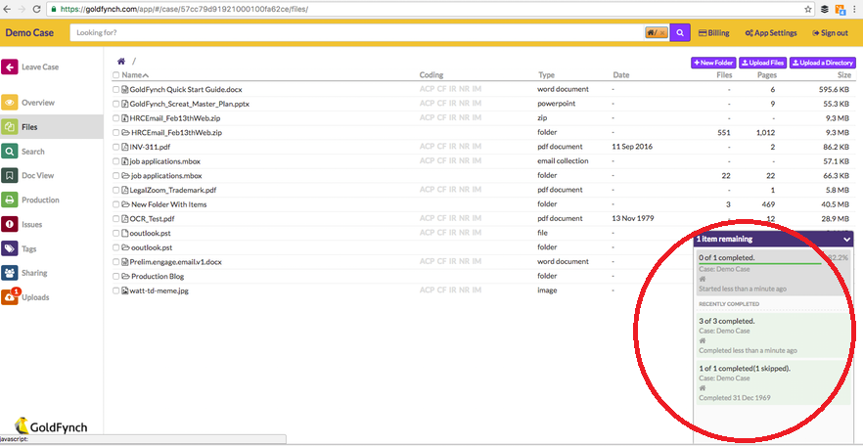Click the Size column header
This screenshot has height=446, width=863.
[844, 75]
